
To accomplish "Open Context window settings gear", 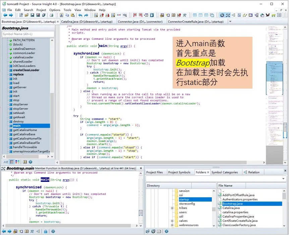I will point(53,231).
